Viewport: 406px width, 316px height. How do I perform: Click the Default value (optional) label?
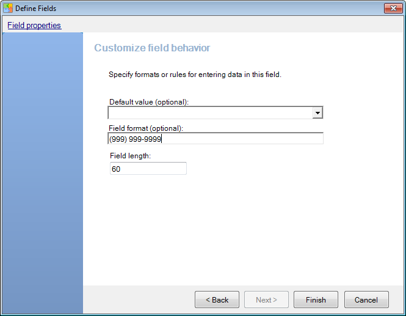click(x=149, y=102)
